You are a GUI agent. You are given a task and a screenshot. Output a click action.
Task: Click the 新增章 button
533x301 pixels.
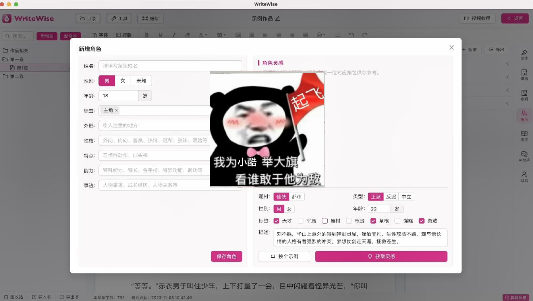[x=47, y=36]
